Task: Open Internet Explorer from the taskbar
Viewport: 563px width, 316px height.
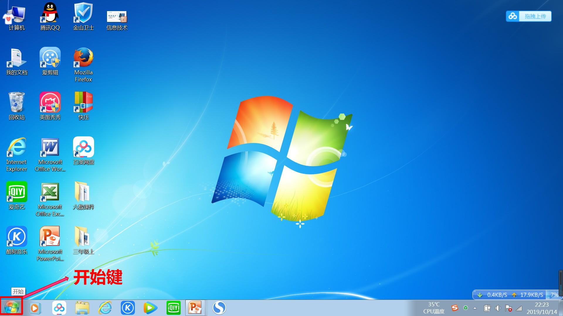Action: pyautogui.click(x=105, y=308)
